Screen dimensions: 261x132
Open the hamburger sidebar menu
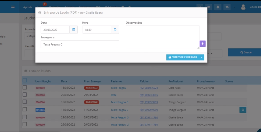pos(13,7)
